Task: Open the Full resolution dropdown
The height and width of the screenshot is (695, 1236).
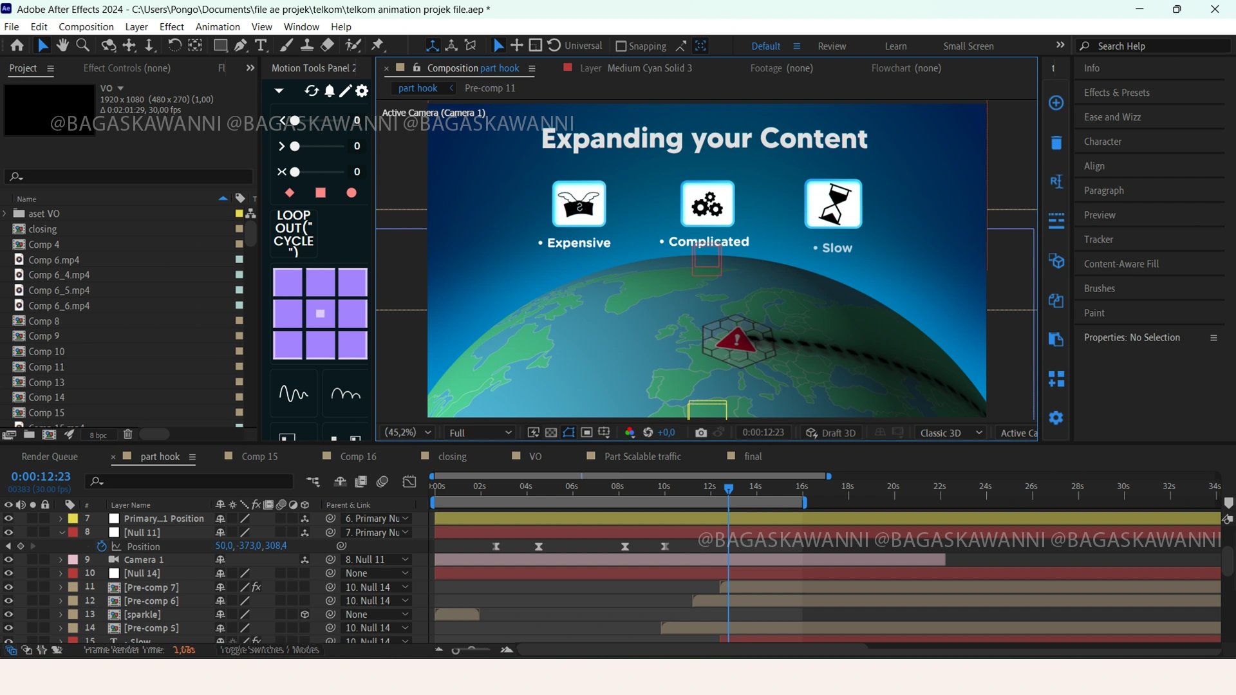Action: 480,433
